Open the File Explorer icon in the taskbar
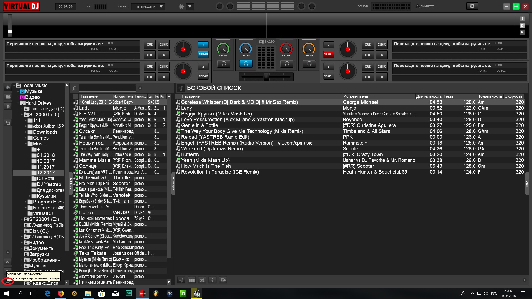 tap(88, 293)
